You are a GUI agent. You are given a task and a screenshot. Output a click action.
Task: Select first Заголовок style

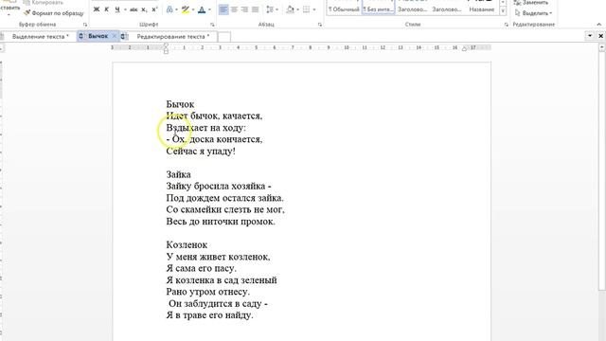(x=413, y=8)
